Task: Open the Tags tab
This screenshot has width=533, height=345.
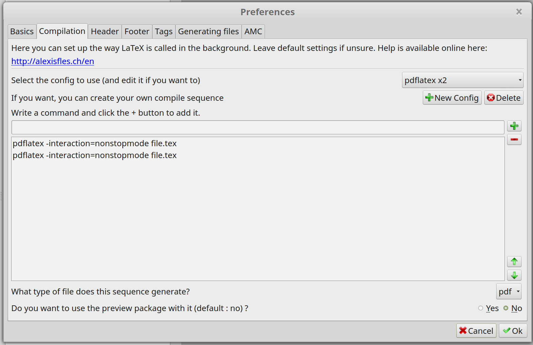Action: click(x=164, y=32)
